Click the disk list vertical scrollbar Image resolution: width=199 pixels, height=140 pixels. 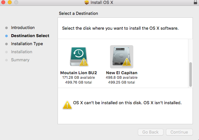(x=190, y=74)
